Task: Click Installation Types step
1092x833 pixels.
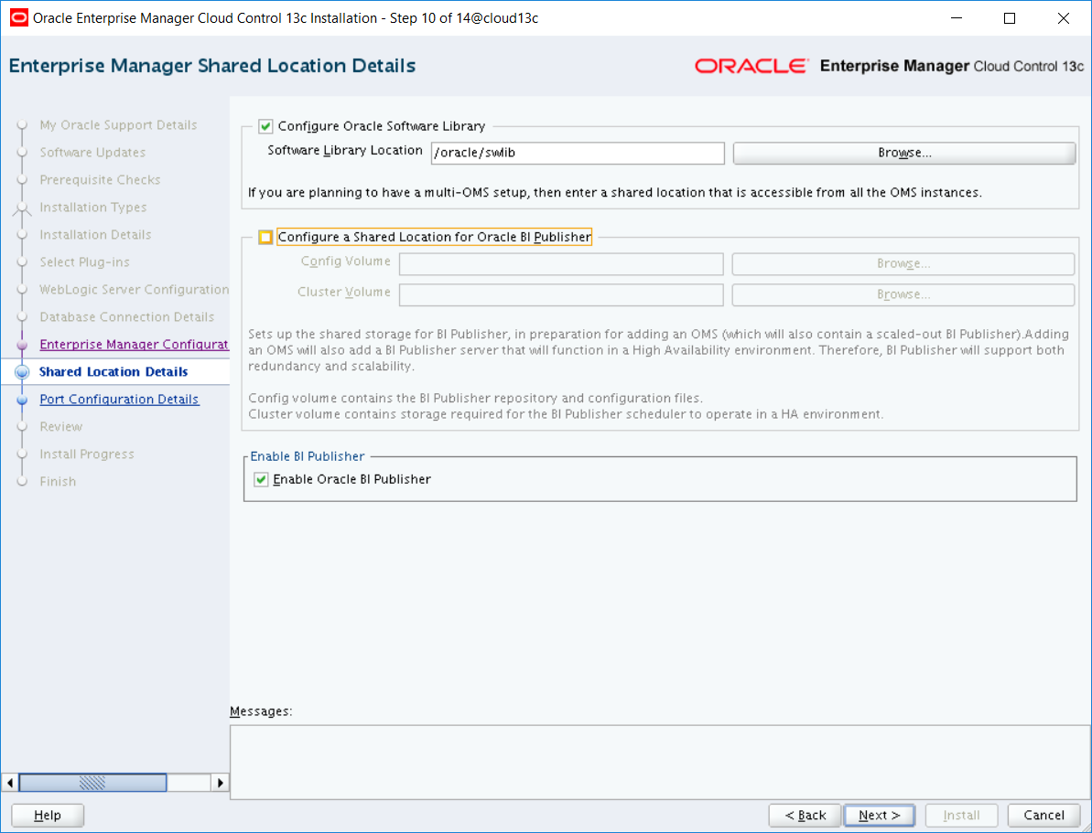Action: click(x=93, y=208)
